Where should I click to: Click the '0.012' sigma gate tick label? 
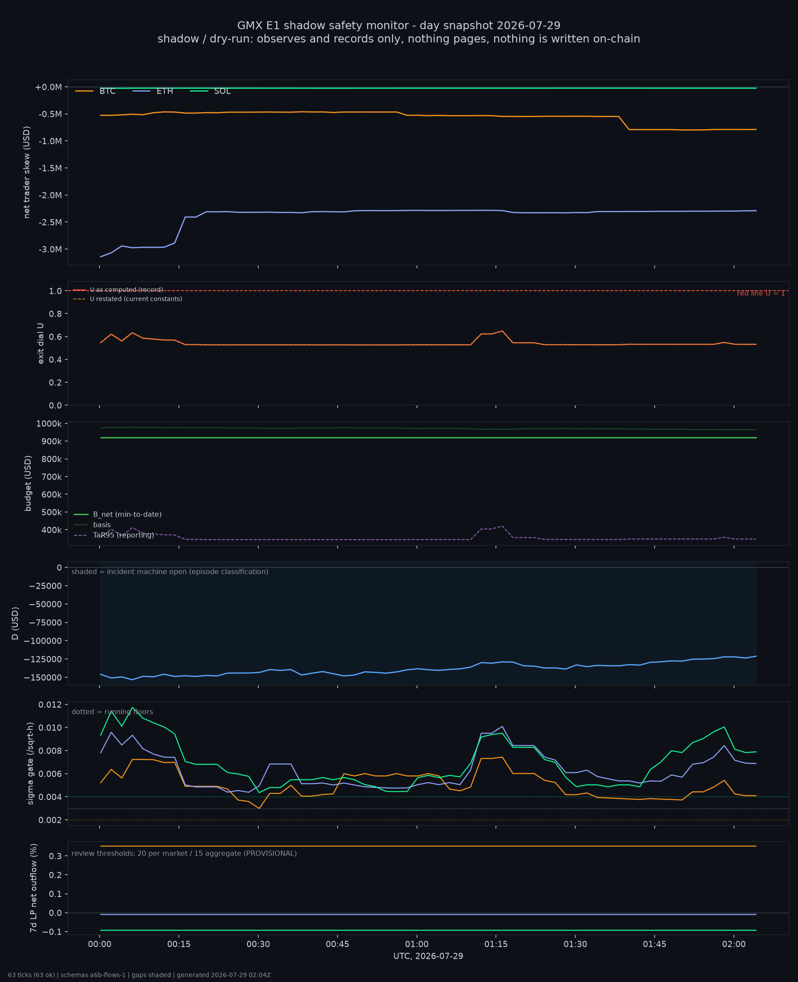49,704
